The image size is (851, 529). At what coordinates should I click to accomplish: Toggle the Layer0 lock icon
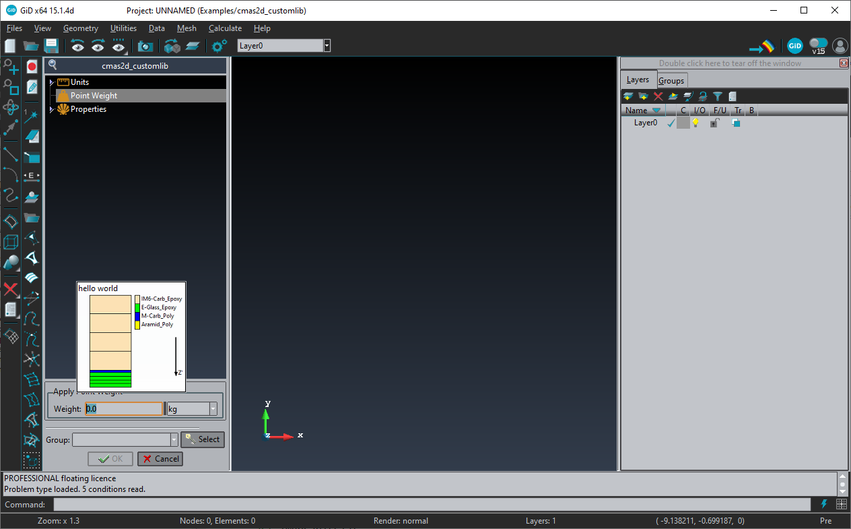point(714,123)
